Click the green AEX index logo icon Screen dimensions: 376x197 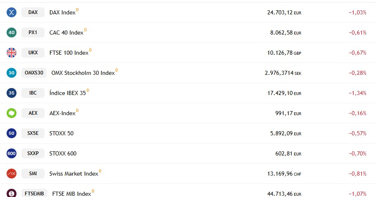pos(12,113)
